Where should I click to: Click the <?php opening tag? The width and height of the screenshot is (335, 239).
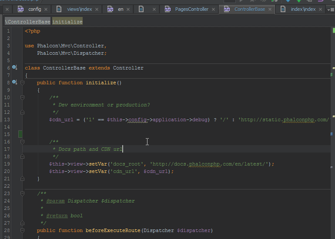(x=33, y=31)
